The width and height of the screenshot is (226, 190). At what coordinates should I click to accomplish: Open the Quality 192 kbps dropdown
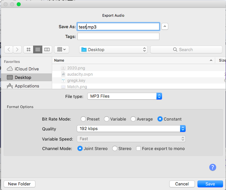(x=131, y=128)
